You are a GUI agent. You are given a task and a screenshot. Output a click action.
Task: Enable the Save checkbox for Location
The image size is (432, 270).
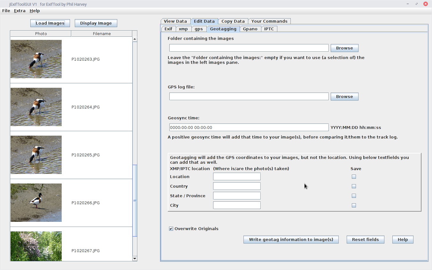[354, 176]
